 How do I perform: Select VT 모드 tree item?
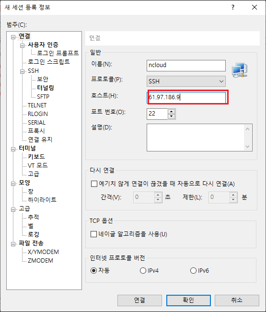click(x=37, y=165)
